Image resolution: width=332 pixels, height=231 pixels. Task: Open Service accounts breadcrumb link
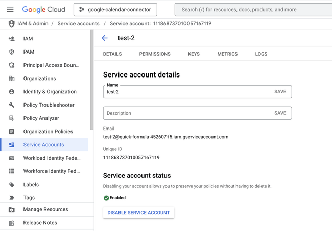click(x=78, y=24)
